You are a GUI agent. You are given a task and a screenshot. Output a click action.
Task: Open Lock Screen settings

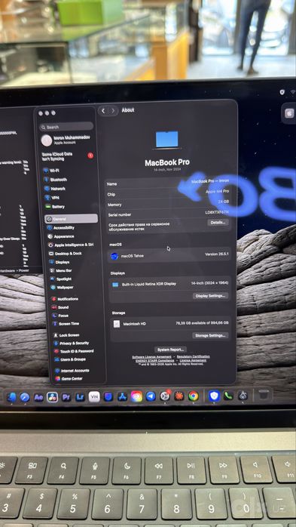click(66, 335)
